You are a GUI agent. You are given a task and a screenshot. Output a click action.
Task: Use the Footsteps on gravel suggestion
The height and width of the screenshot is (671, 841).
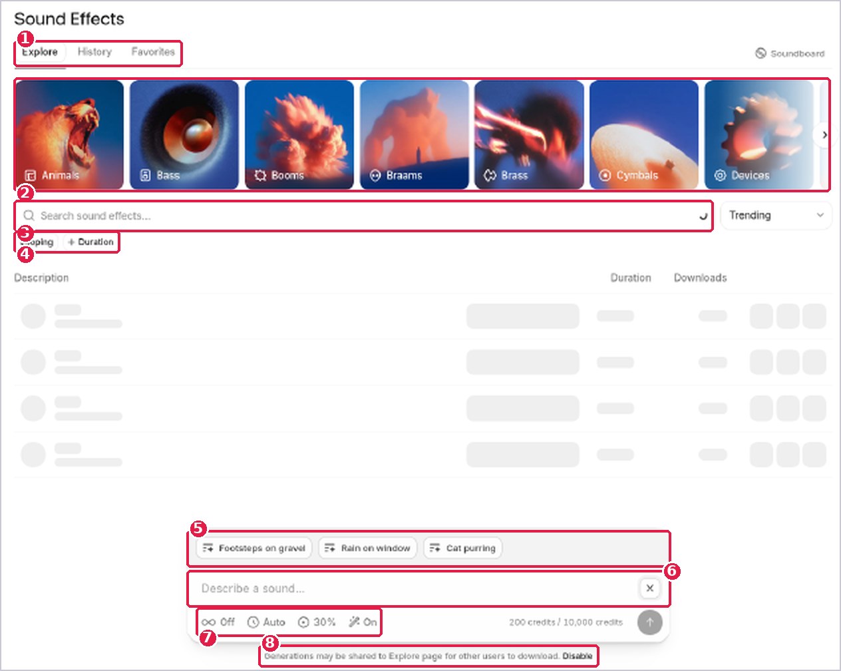[x=253, y=548]
